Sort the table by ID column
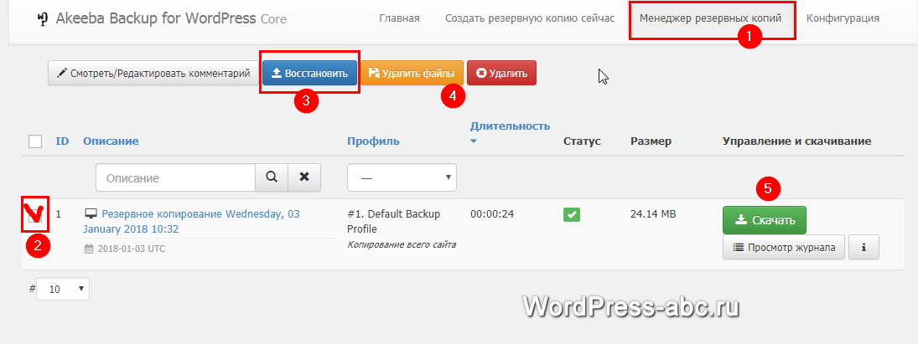The height and width of the screenshot is (344, 918). 62,141
